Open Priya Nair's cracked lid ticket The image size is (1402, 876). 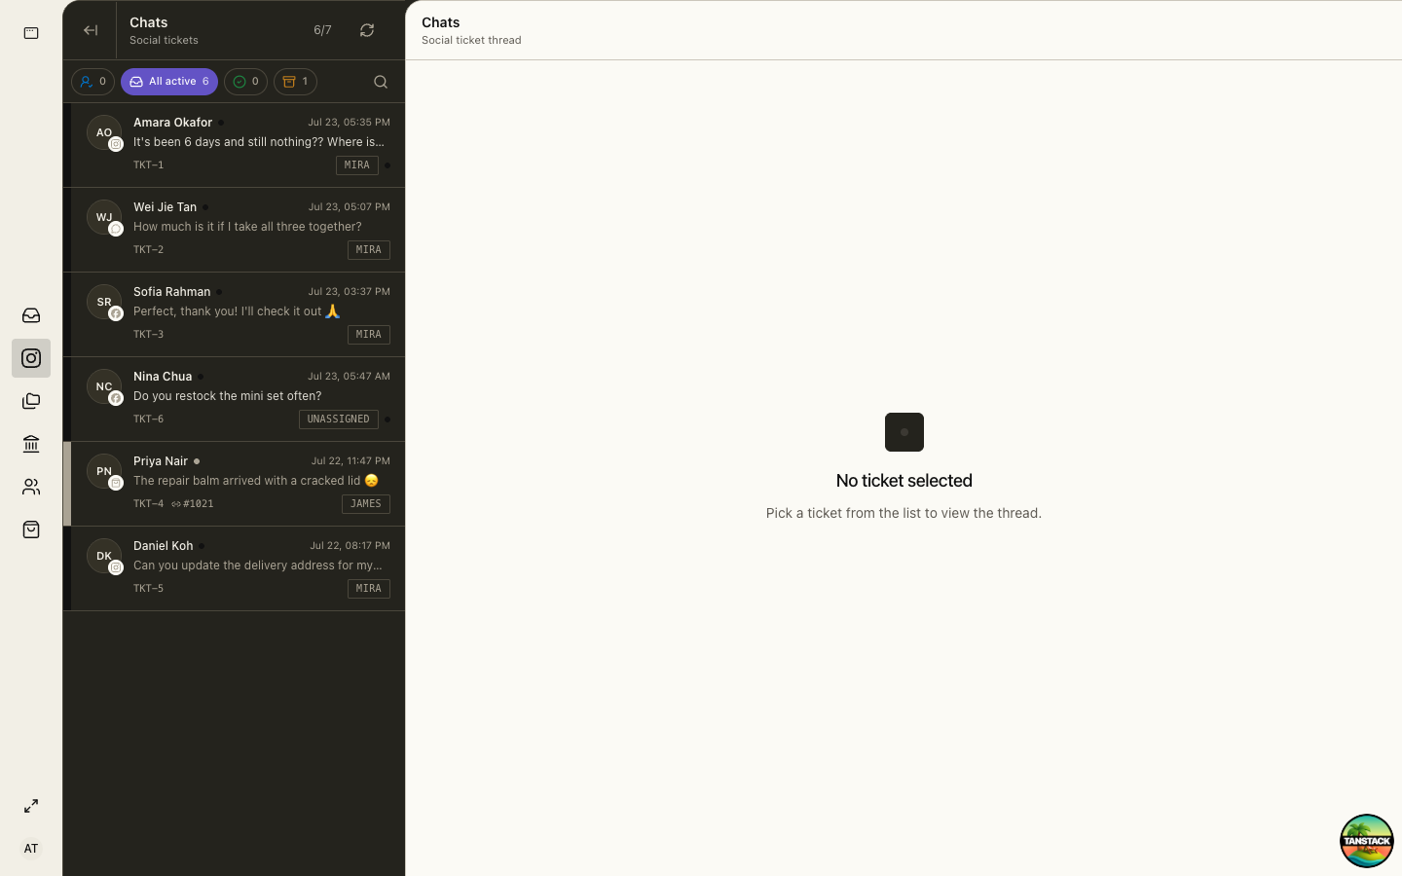[234, 484]
